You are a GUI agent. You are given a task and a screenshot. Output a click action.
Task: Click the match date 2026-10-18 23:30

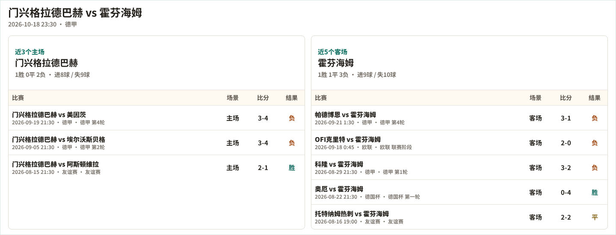click(x=32, y=24)
